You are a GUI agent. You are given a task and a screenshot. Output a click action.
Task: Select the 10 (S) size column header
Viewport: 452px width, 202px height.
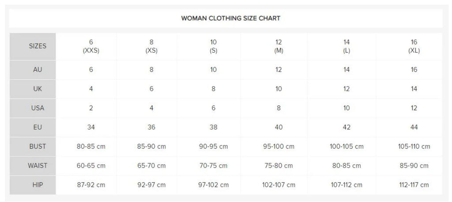point(213,46)
